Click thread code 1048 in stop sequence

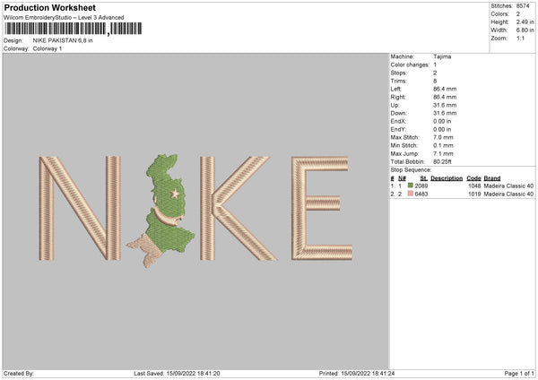click(x=474, y=186)
